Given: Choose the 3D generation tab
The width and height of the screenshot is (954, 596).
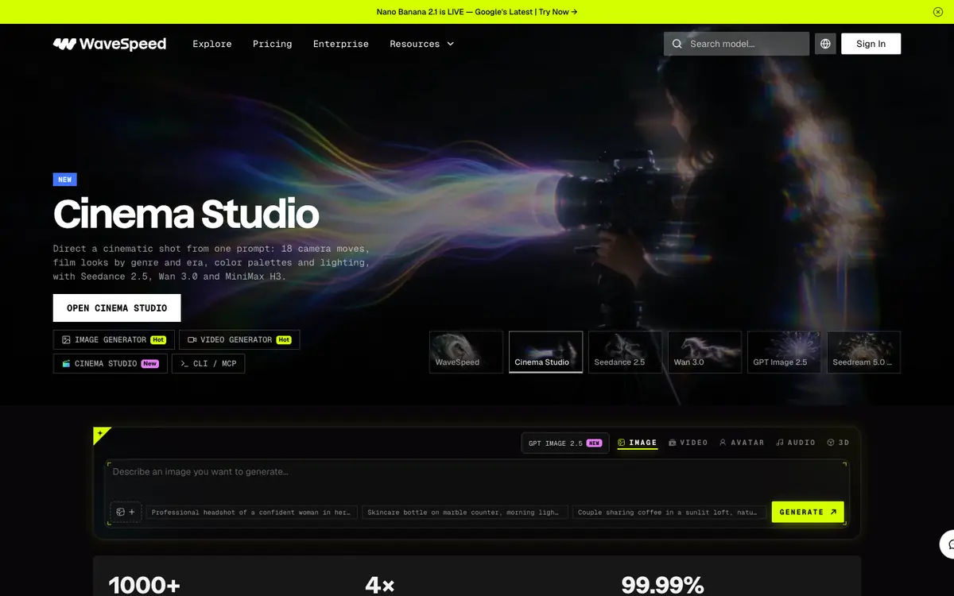Looking at the screenshot, I should (838, 443).
